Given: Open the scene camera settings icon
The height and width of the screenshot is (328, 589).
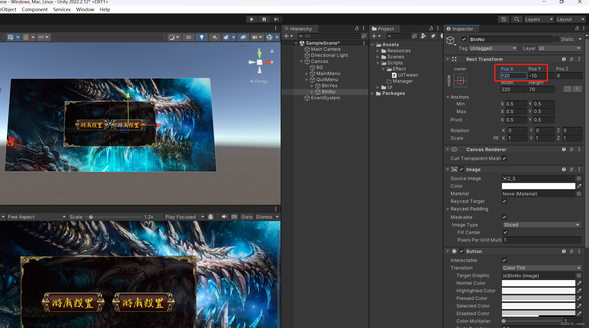Looking at the screenshot, I should [x=255, y=37].
